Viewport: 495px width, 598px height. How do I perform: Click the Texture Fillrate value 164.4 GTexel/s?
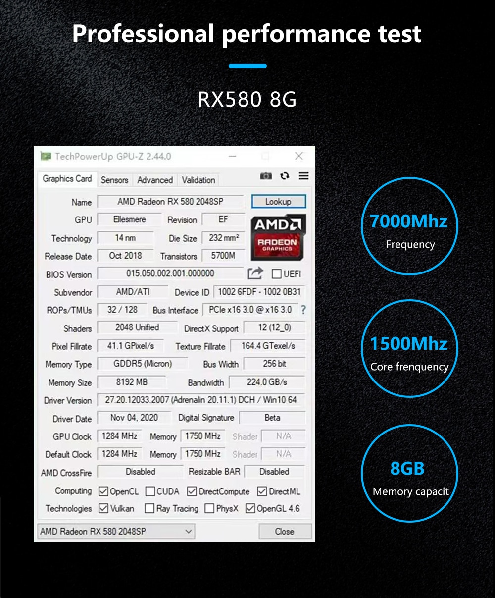pyautogui.click(x=268, y=346)
